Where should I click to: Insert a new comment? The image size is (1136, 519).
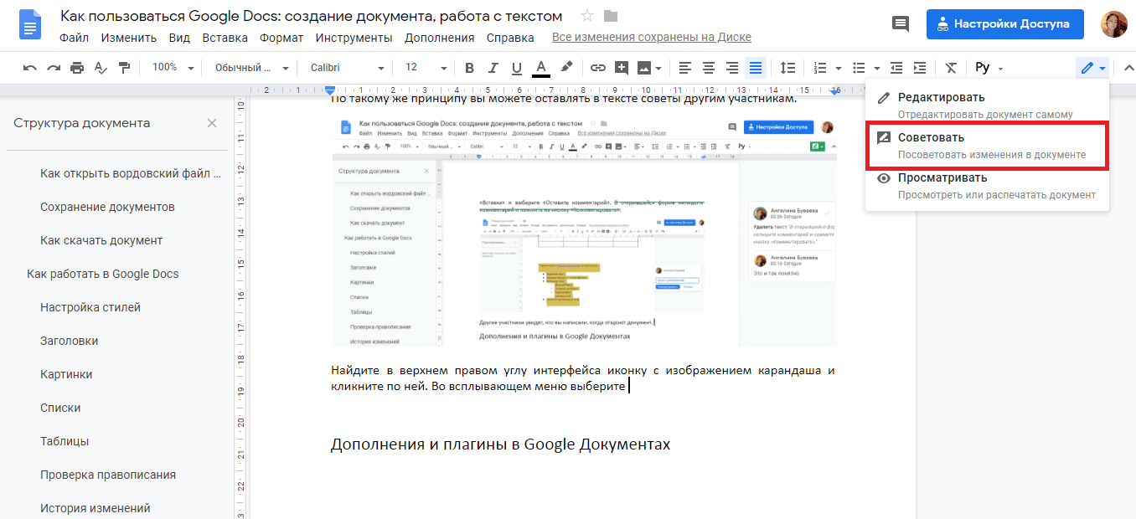(x=622, y=68)
